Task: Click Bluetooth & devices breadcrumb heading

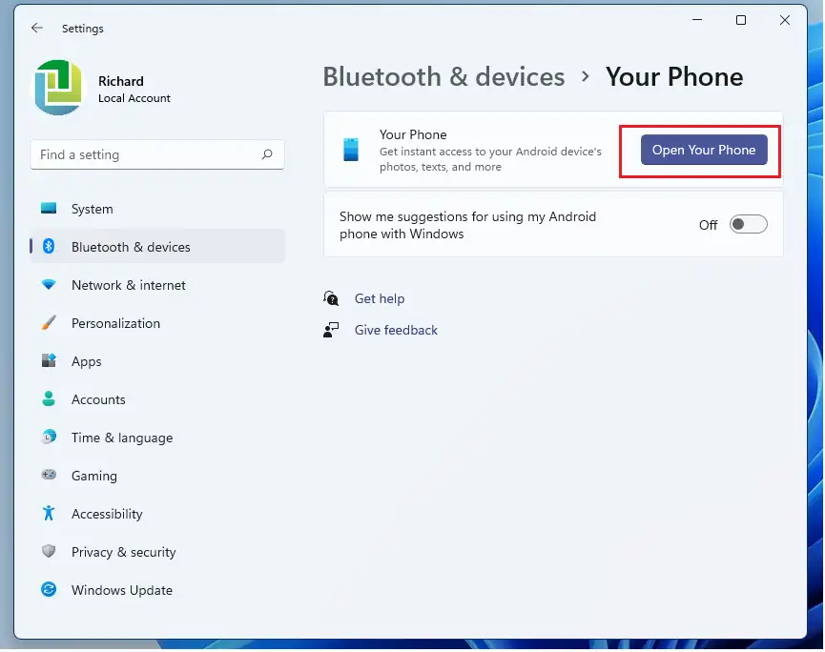Action: click(443, 77)
